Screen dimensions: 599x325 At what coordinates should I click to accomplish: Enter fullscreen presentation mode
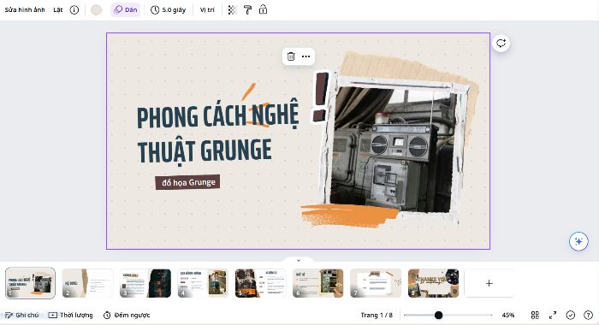(553, 315)
